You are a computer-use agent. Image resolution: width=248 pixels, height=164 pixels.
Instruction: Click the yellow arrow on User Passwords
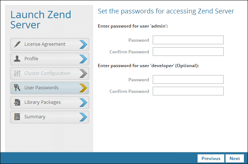pyautogui.click(x=83, y=88)
